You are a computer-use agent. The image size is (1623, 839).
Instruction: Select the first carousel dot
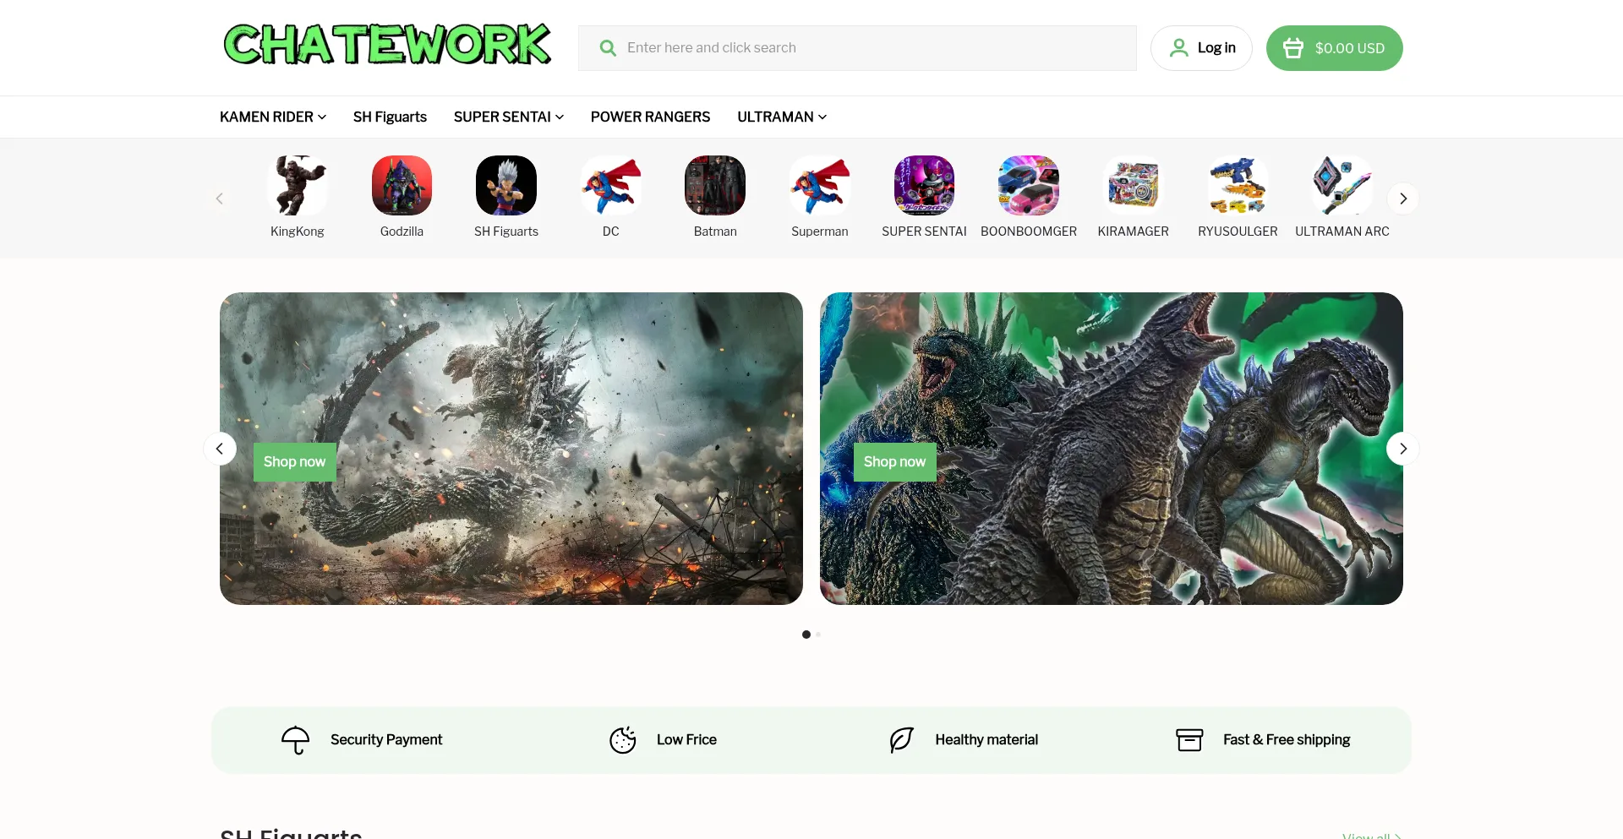(806, 635)
